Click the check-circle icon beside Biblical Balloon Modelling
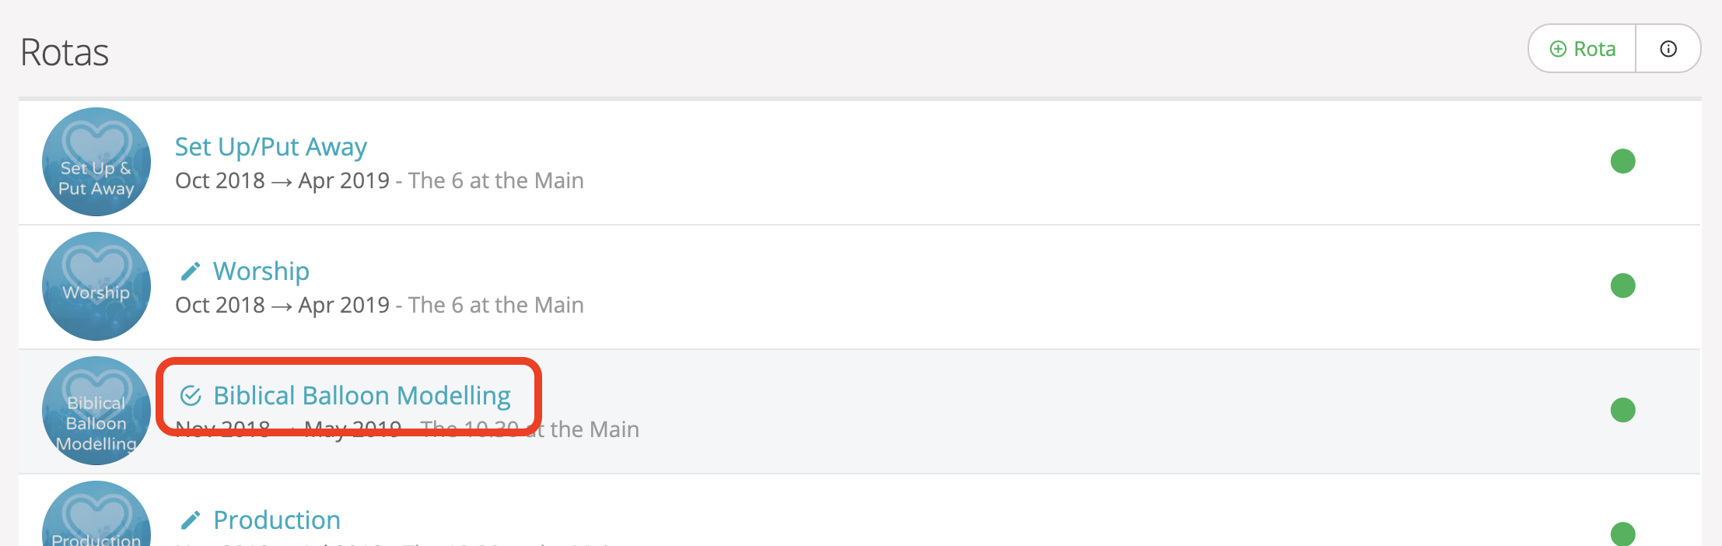Screen dimensions: 1722x546 click(x=190, y=395)
